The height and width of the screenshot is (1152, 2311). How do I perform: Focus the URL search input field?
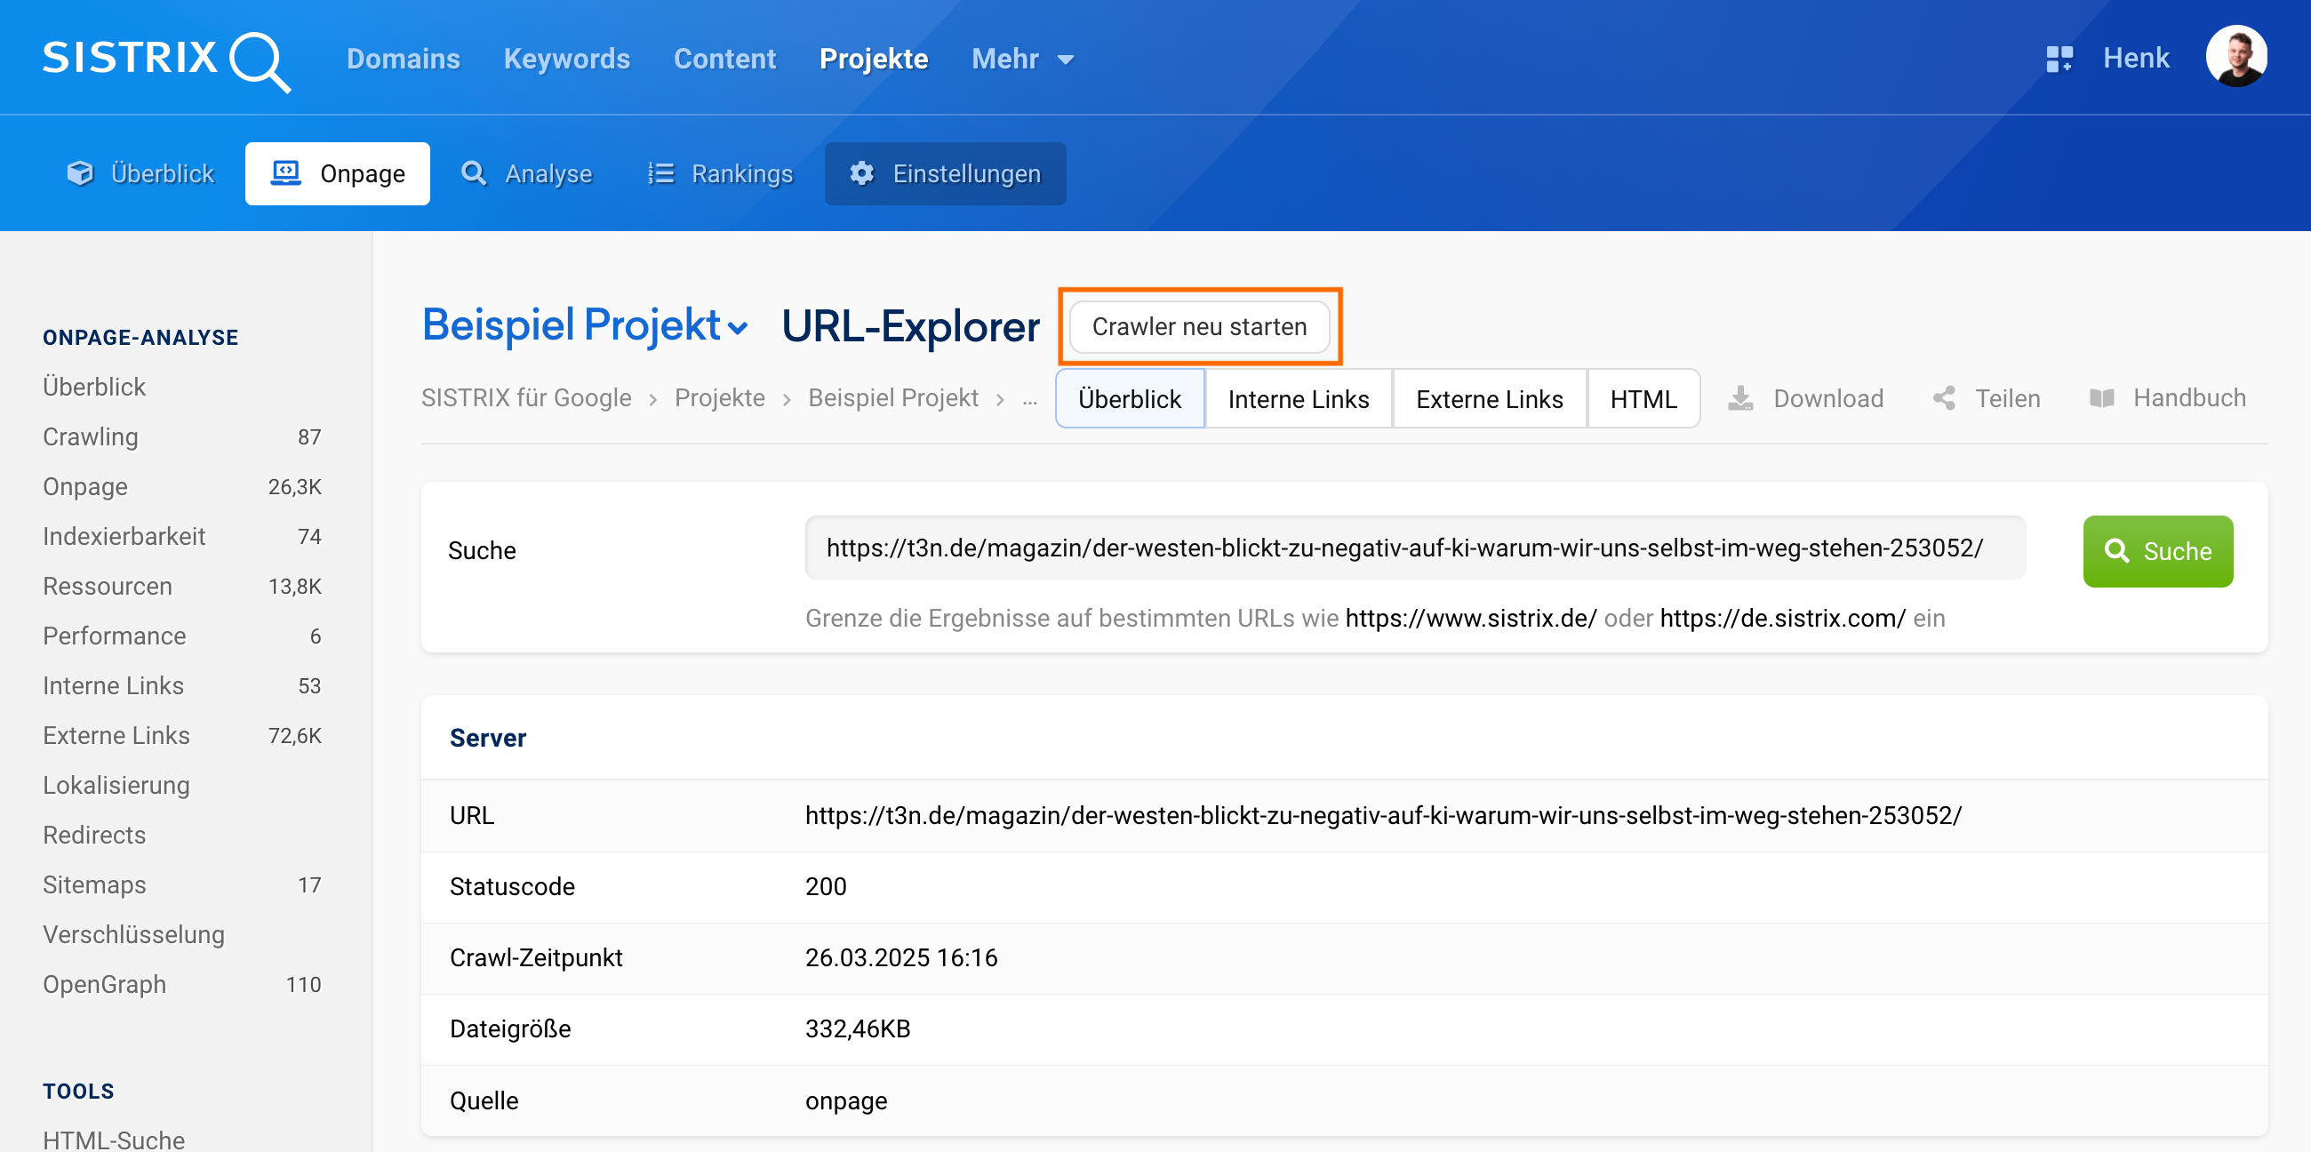pyautogui.click(x=1414, y=548)
